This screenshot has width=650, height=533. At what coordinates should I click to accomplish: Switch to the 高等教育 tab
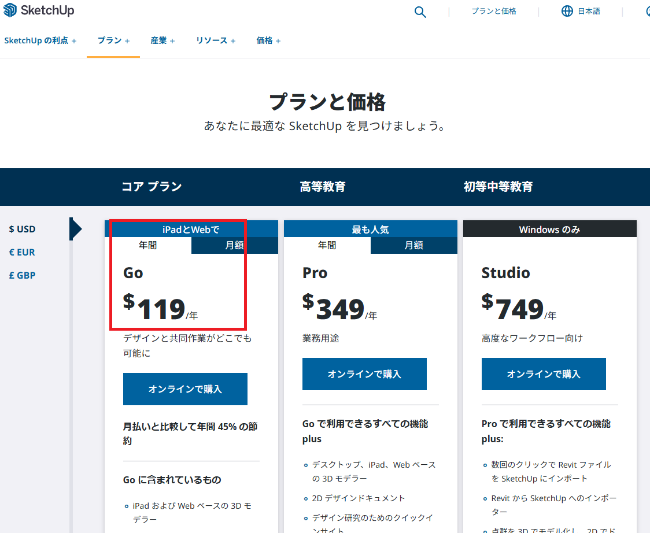[323, 187]
